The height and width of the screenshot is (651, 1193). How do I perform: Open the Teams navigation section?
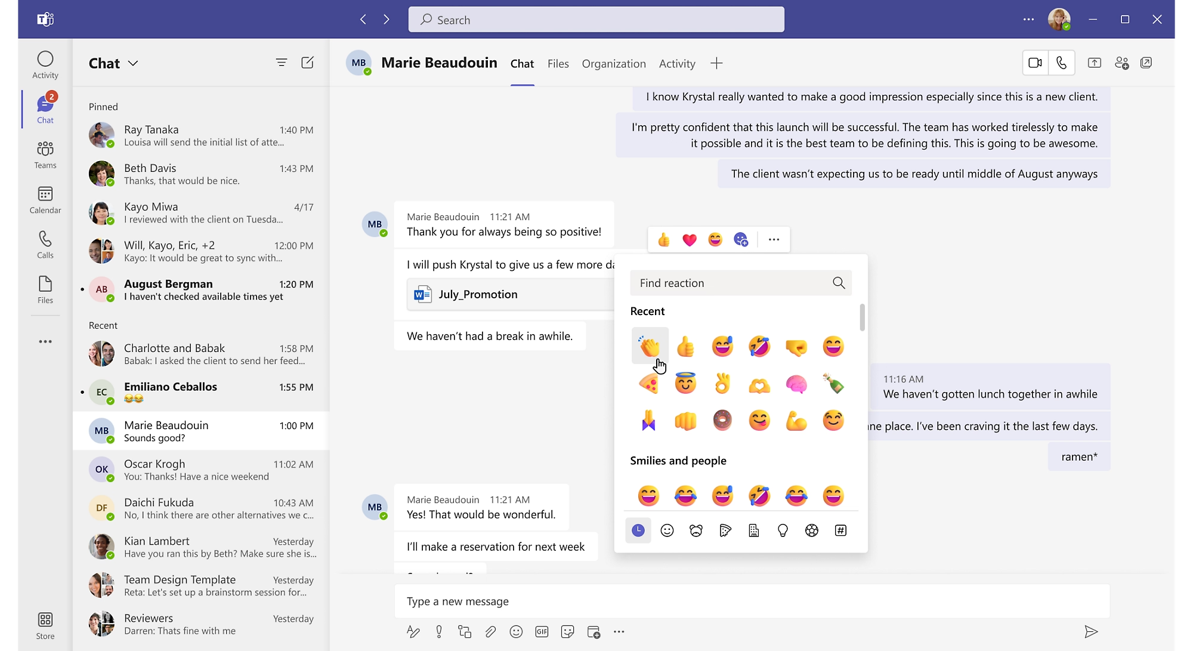(x=45, y=153)
